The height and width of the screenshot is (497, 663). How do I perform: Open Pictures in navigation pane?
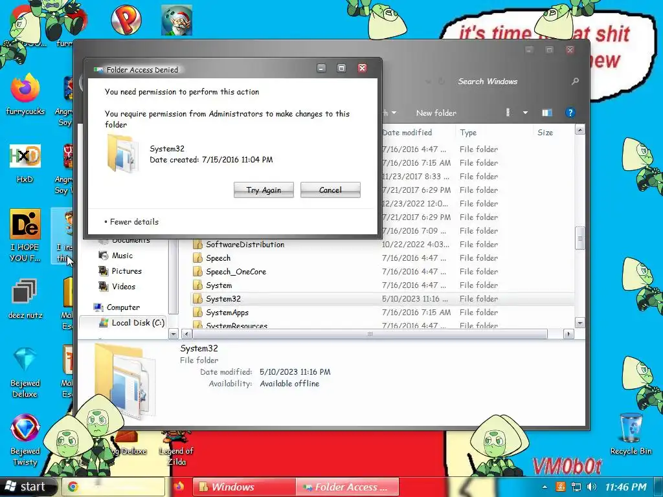point(120,271)
